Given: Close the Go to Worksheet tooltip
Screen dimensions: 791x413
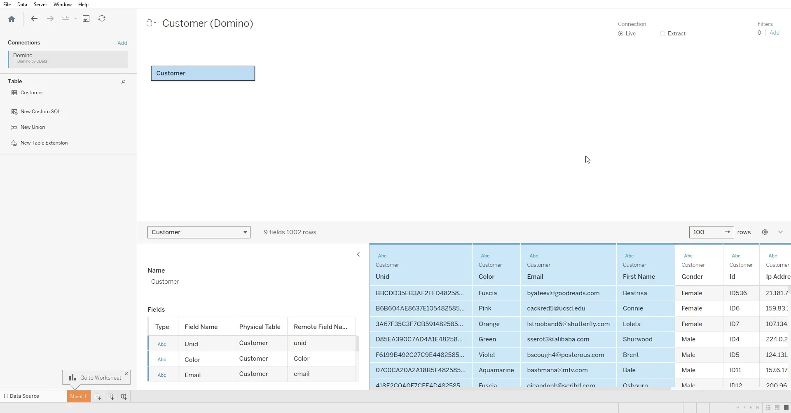Looking at the screenshot, I should point(126,374).
